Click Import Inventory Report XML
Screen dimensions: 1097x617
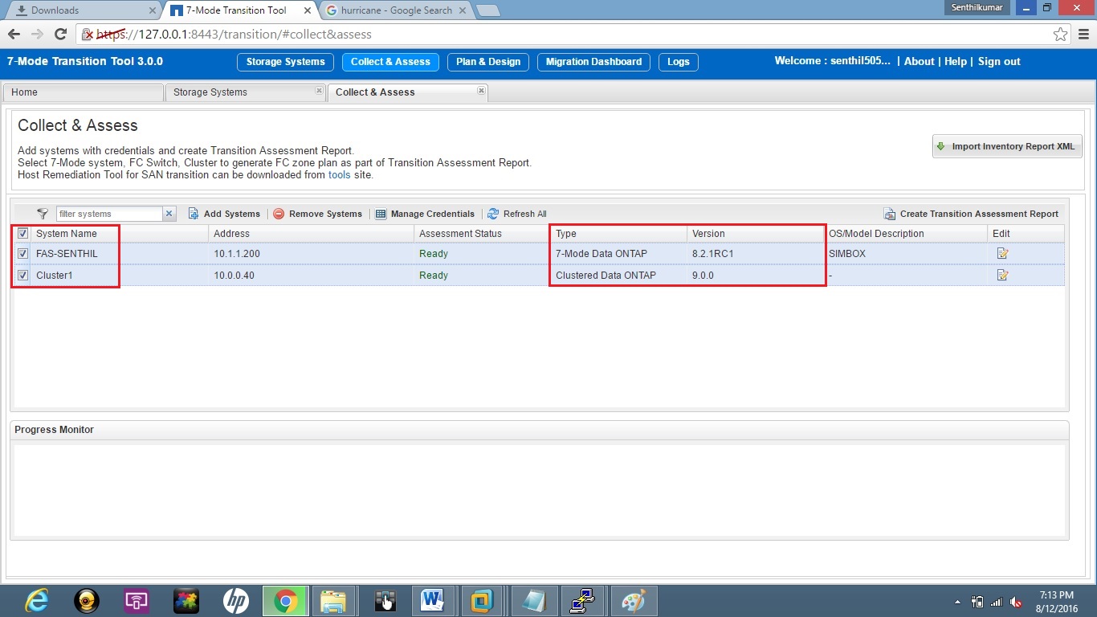pos(1006,146)
